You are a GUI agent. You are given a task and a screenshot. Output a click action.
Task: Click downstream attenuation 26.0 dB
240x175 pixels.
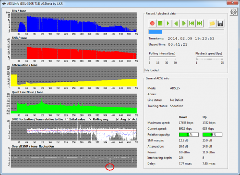tap(183, 146)
